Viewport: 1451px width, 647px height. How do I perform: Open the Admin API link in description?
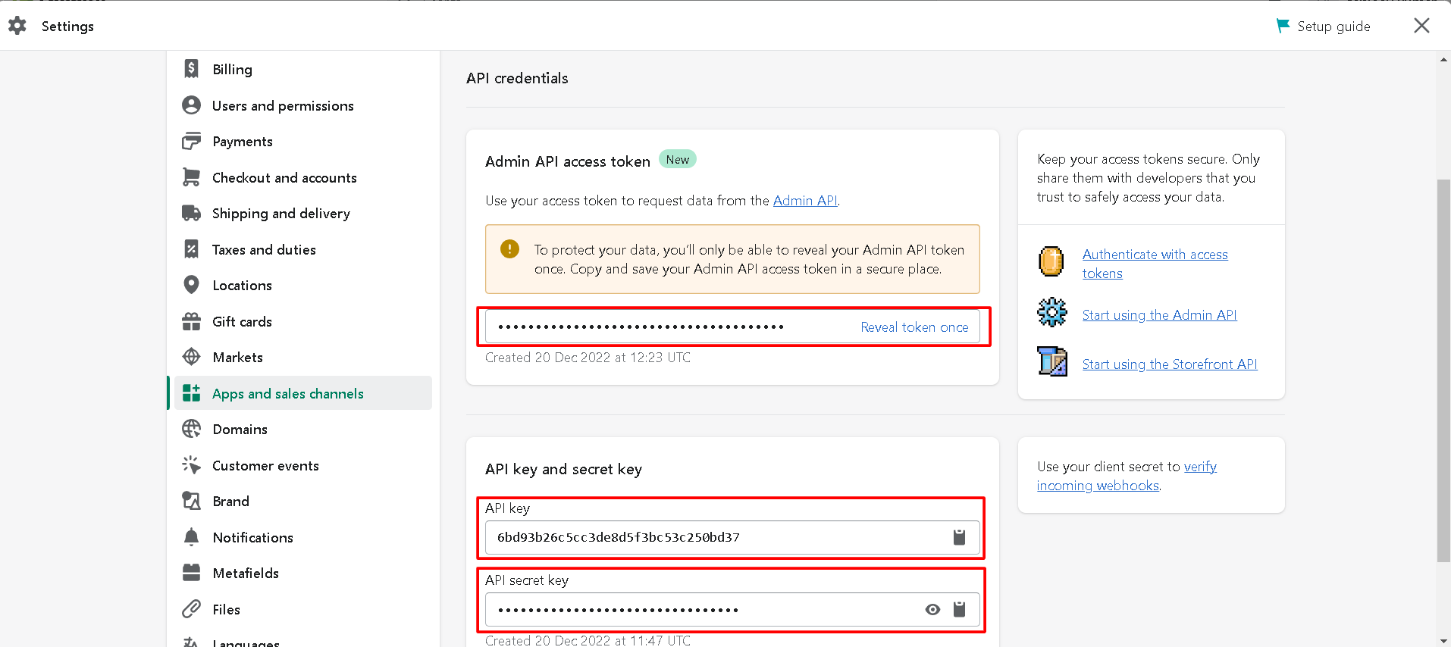coord(805,201)
